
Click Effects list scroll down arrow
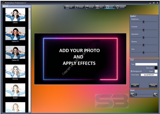(30, 111)
